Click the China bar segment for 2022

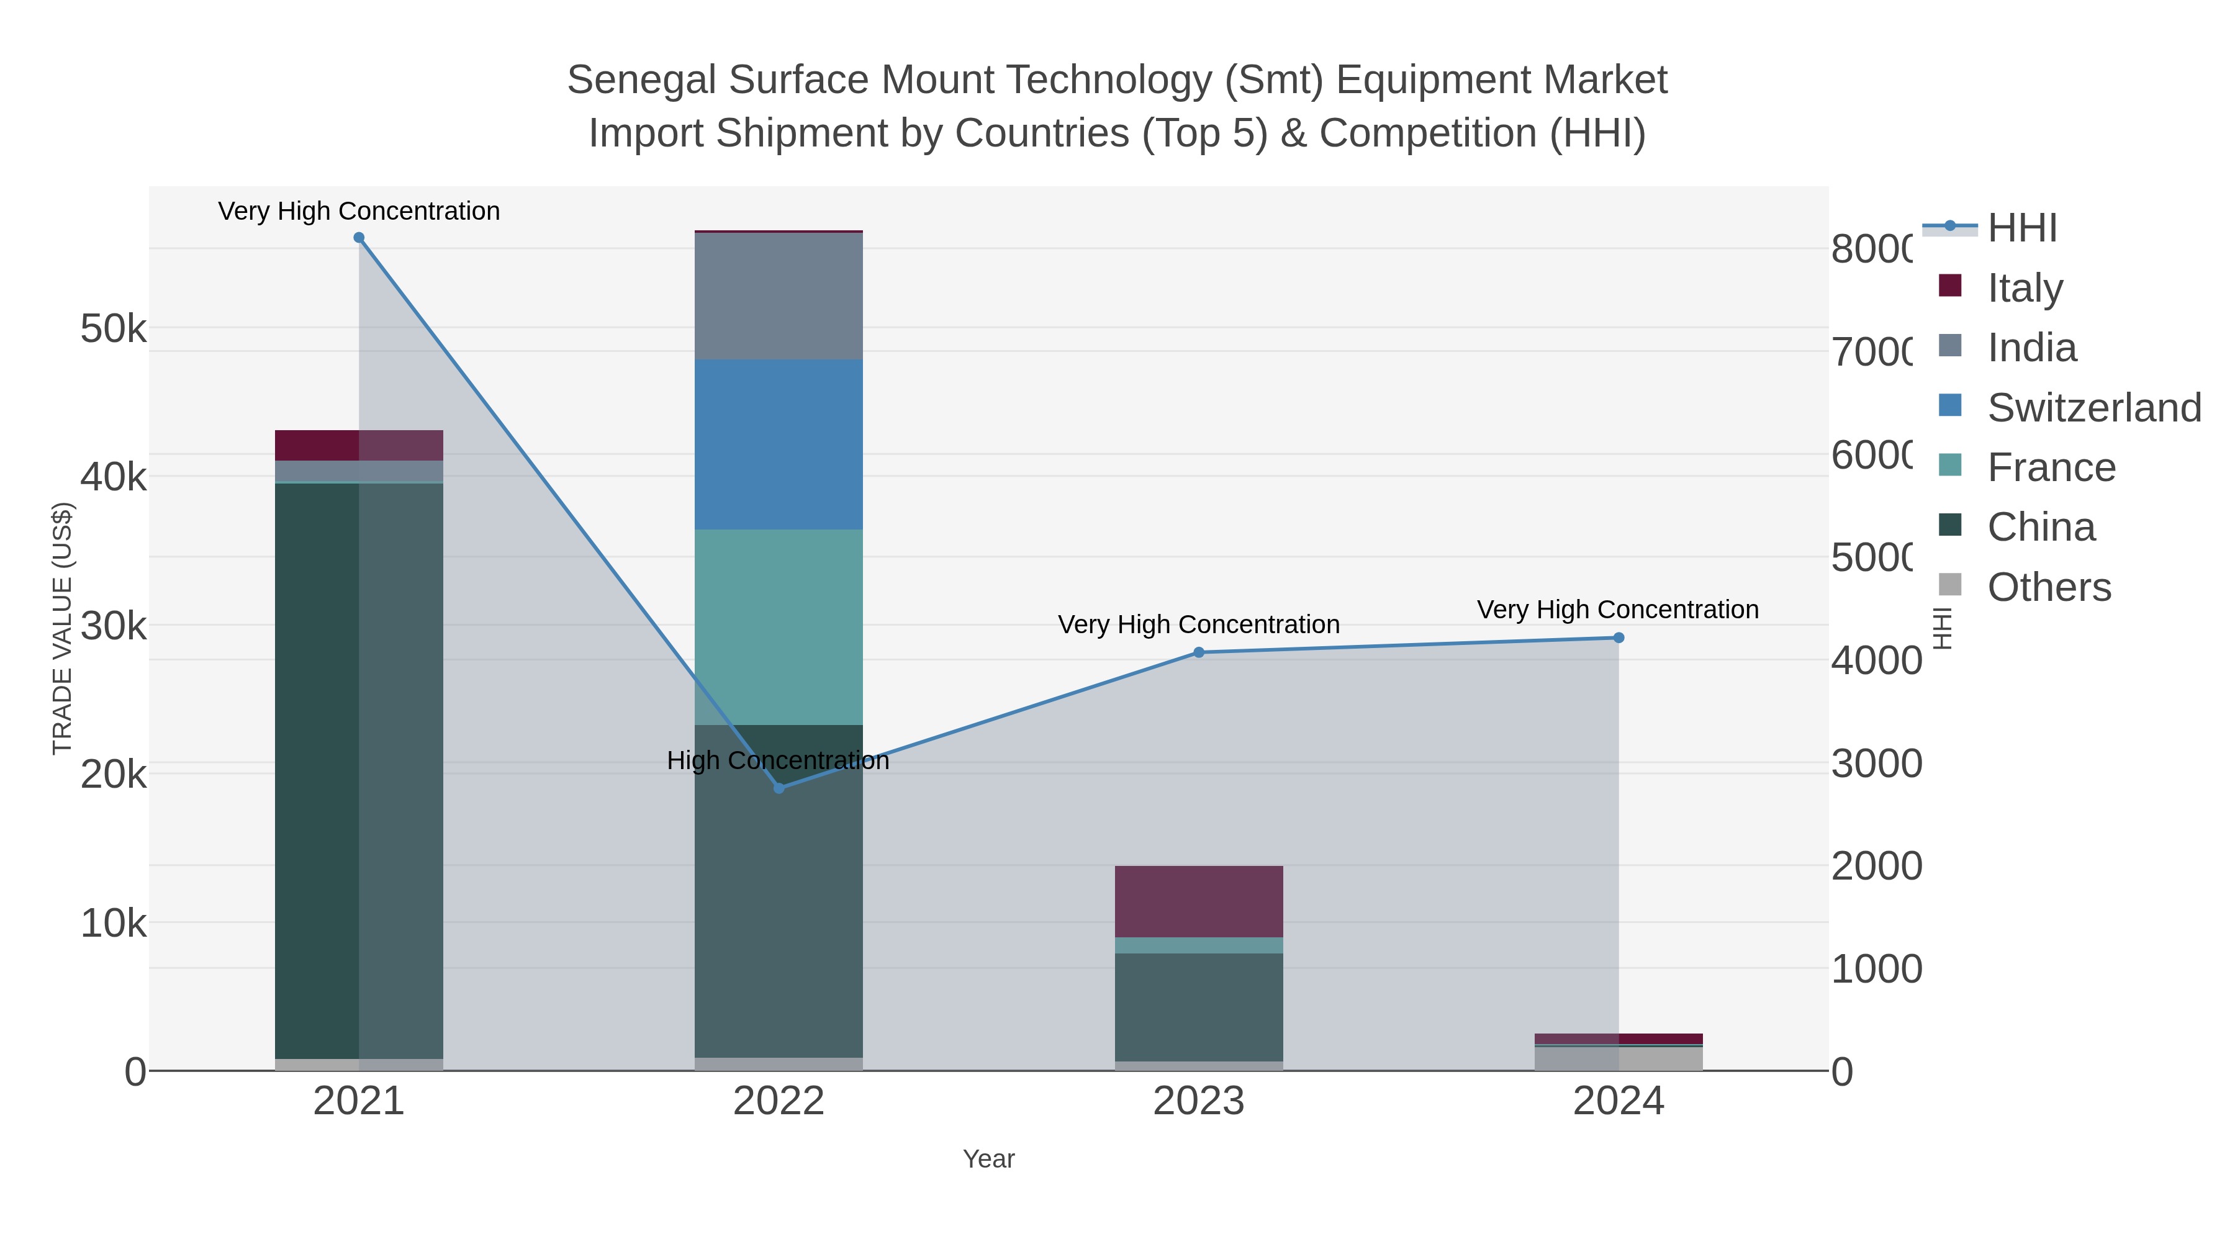click(x=779, y=891)
